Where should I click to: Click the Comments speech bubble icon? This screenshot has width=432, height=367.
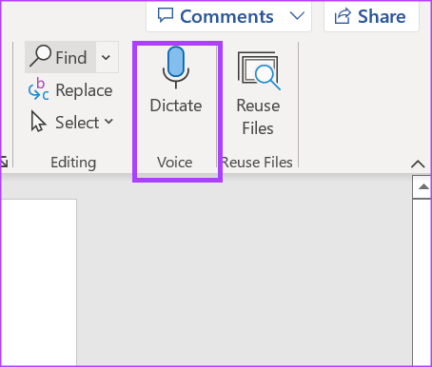166,15
